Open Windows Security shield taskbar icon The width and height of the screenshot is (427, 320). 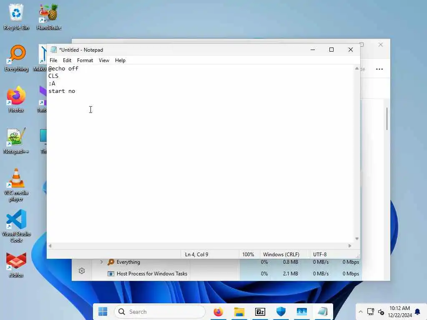coord(281,312)
